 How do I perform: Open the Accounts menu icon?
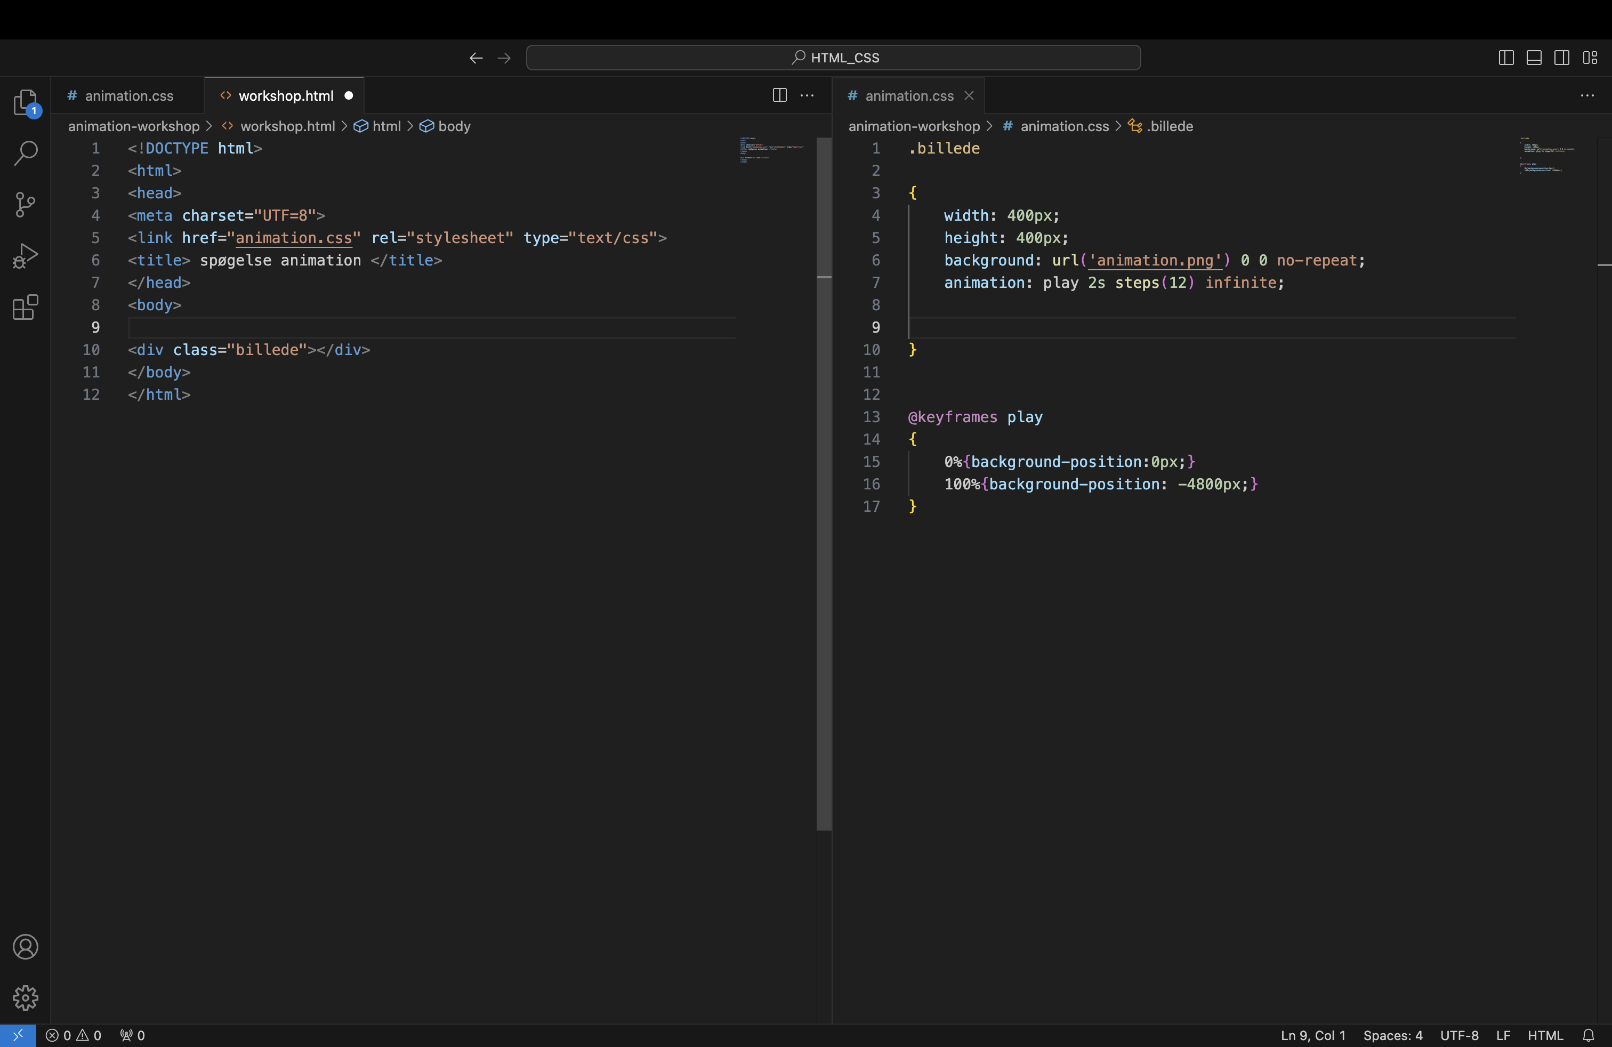(x=26, y=947)
